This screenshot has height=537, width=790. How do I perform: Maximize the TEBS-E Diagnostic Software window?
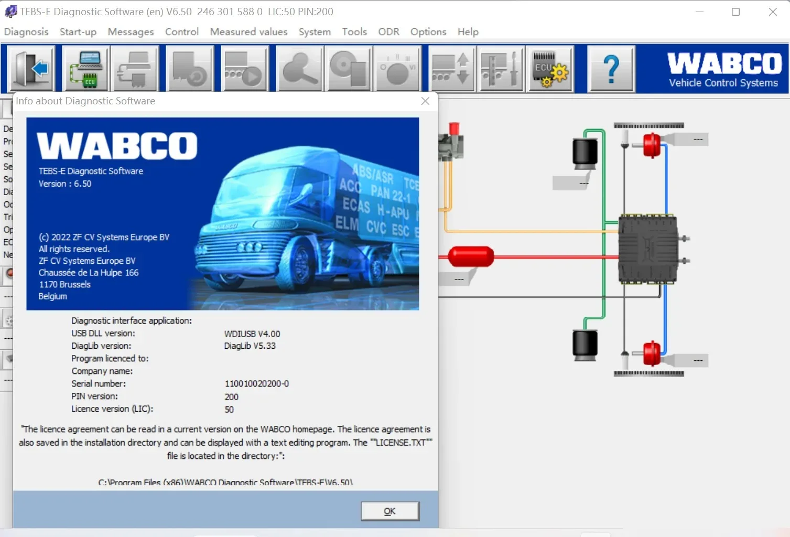736,12
